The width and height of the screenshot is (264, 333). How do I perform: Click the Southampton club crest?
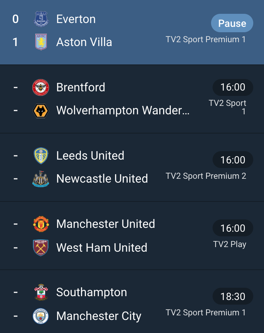41,292
